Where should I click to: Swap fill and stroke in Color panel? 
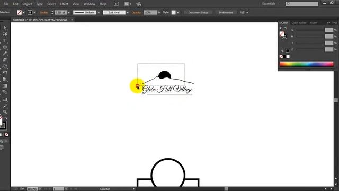click(x=286, y=28)
